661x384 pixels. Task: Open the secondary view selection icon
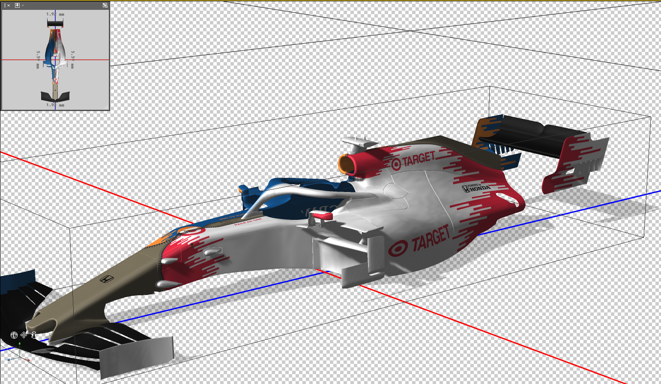(x=18, y=5)
